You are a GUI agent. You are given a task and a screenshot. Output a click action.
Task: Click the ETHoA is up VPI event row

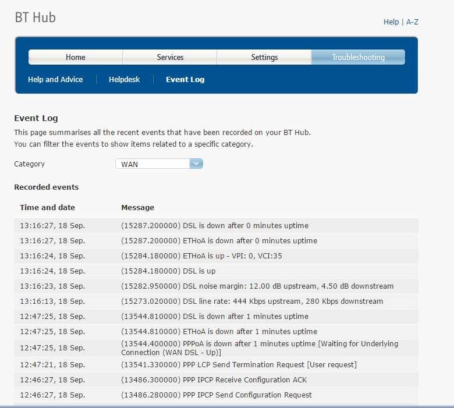tap(202, 256)
